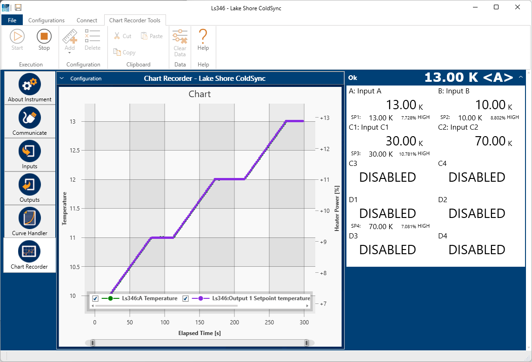Click the right handle of time range slider

point(306,343)
